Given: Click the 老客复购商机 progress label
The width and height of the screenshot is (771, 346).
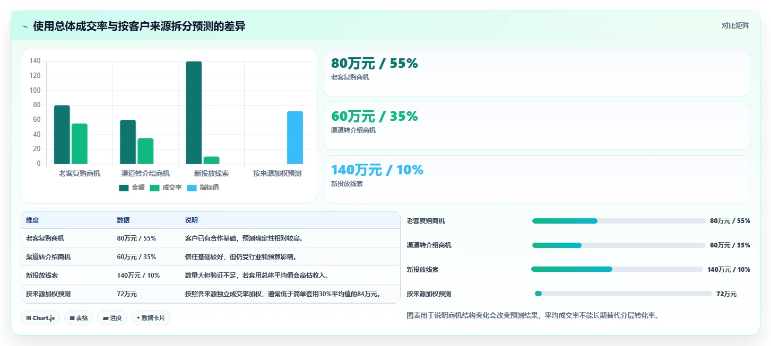Looking at the screenshot, I should pos(426,221).
